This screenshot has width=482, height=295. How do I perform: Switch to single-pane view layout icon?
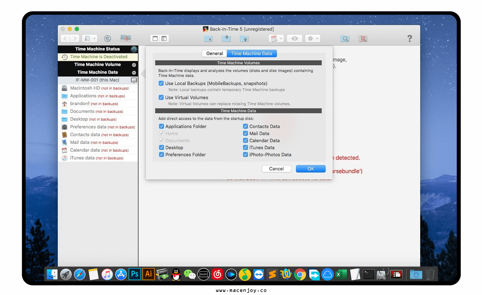[155, 39]
